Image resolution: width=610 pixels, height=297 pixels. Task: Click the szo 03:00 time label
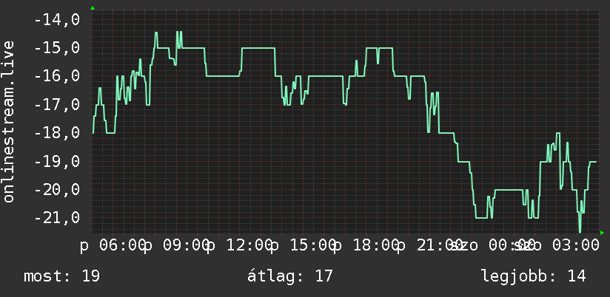point(557,246)
